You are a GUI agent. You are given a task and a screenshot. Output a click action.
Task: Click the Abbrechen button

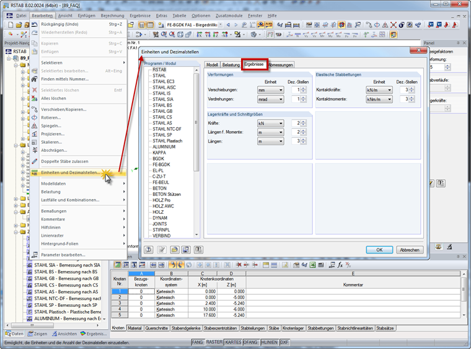click(410, 250)
